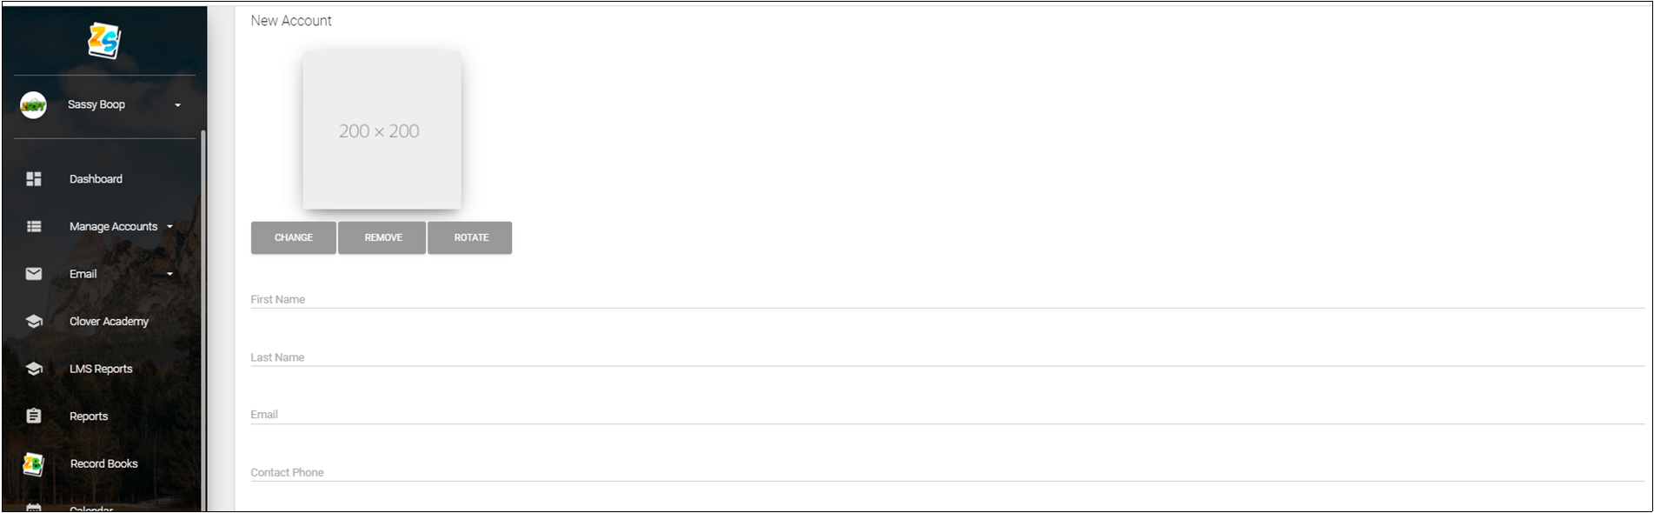
Task: Focus the First Name input field
Action: click(947, 299)
